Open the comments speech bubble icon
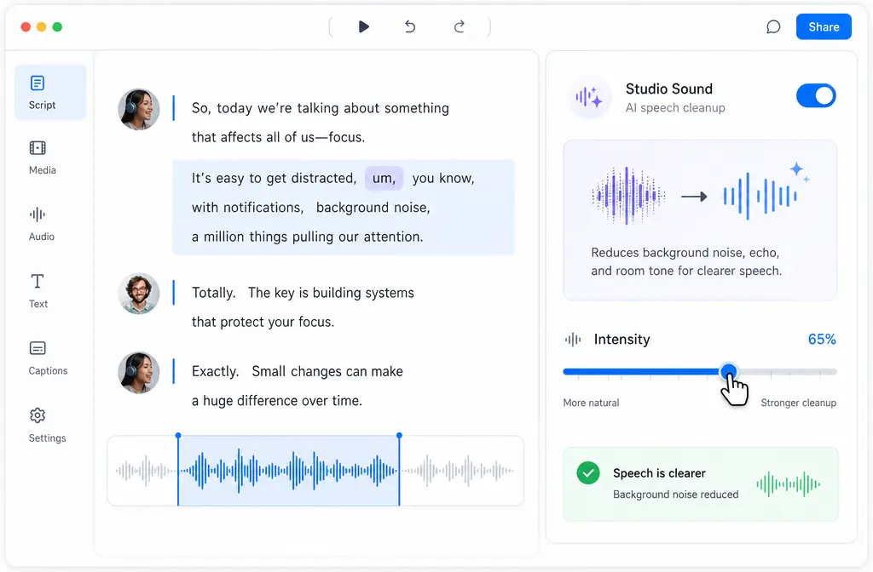Screen dimensions: 873x572 click(772, 26)
